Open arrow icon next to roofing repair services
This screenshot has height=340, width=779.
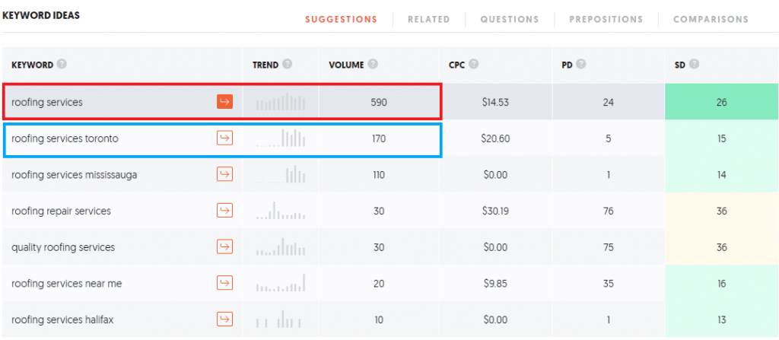pos(225,211)
